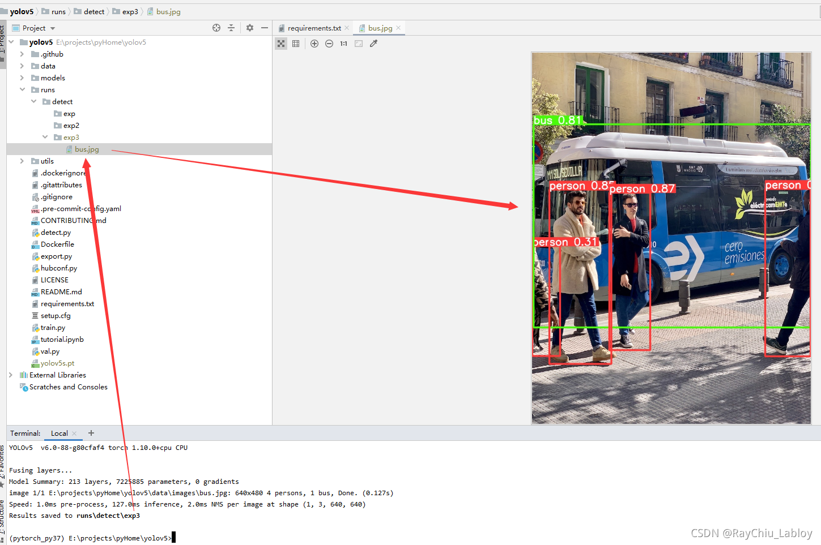Collapse all nodes in Project tree
821x545 pixels.
231,27
